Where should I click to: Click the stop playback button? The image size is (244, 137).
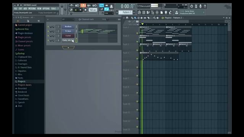tap(80, 10)
